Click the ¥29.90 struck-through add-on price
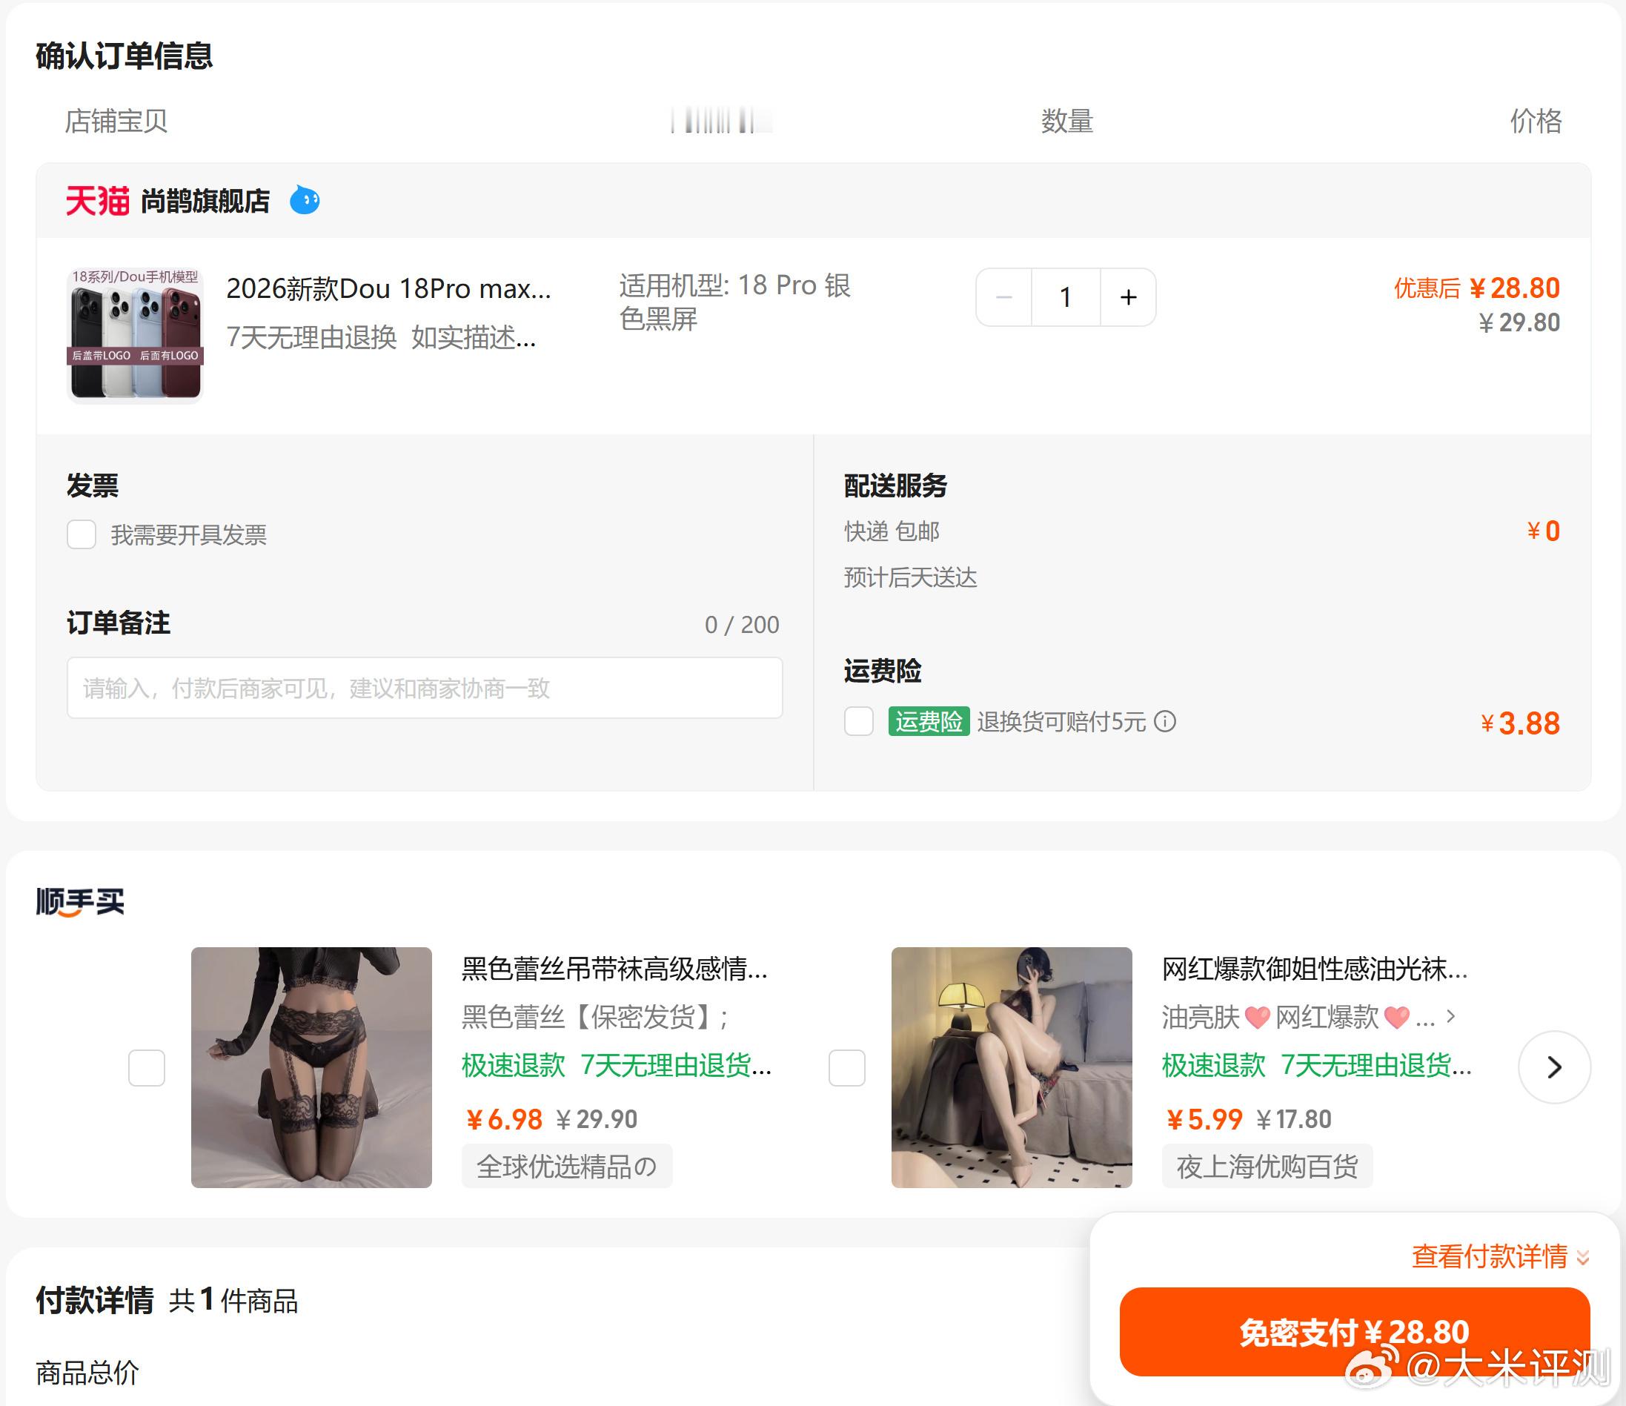Image resolution: width=1626 pixels, height=1406 pixels. 597,1119
